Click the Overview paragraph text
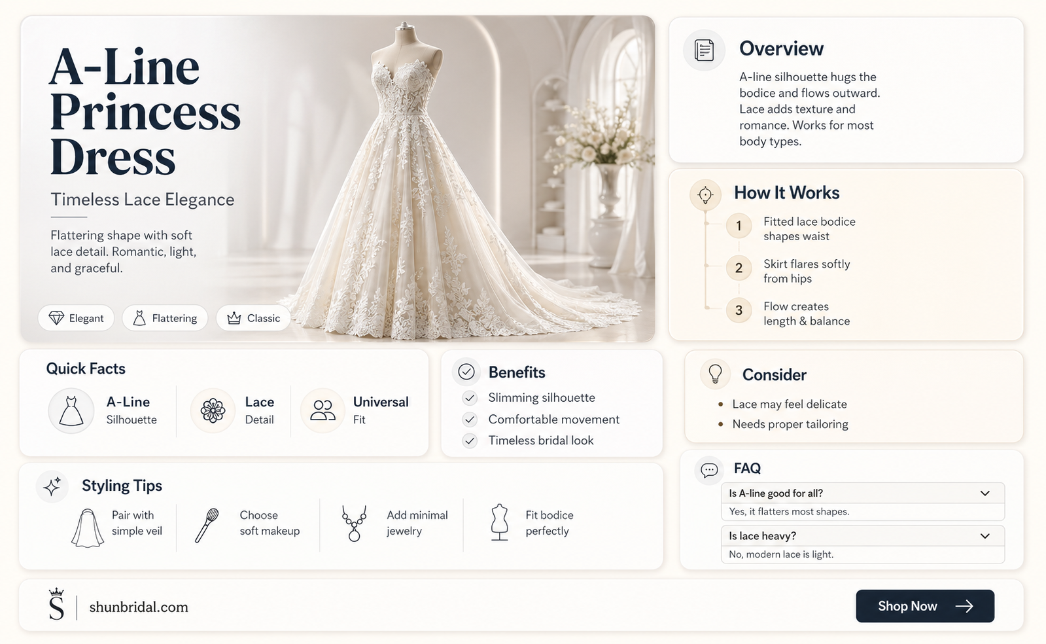Screen dimensions: 1046x644 810,109
